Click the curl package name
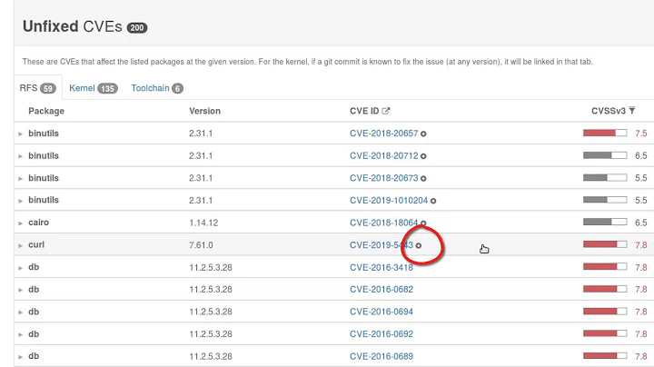 (36, 244)
